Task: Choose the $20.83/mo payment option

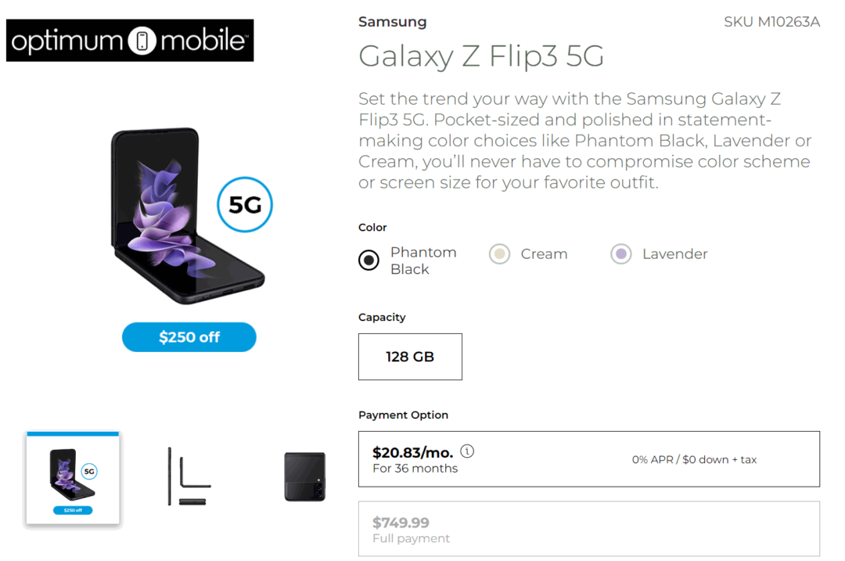Action: (x=588, y=459)
